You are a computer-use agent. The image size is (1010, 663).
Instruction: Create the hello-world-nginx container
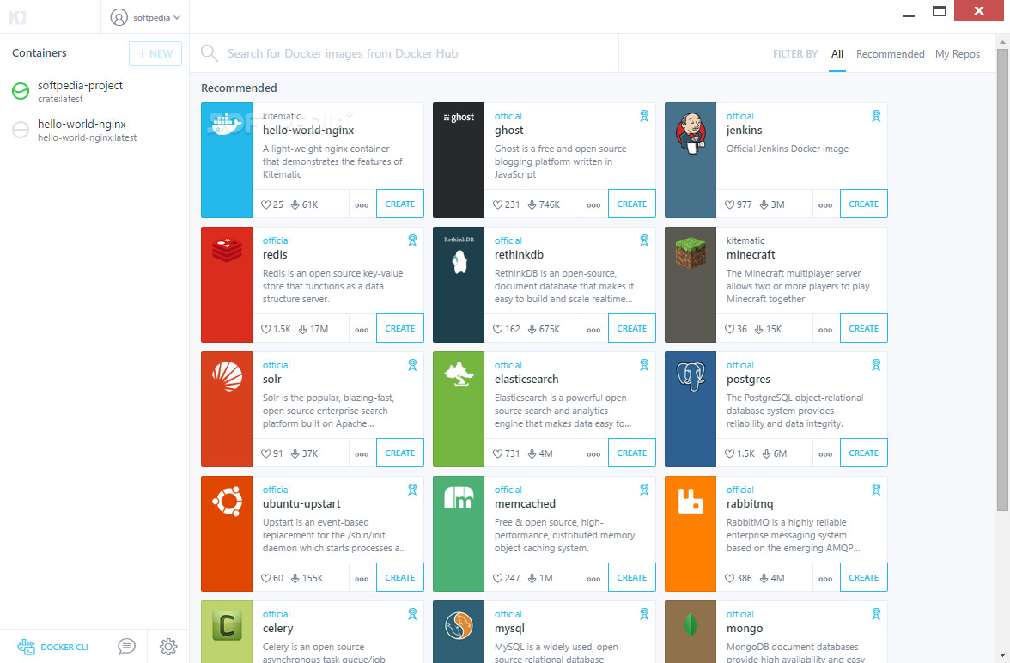(400, 204)
